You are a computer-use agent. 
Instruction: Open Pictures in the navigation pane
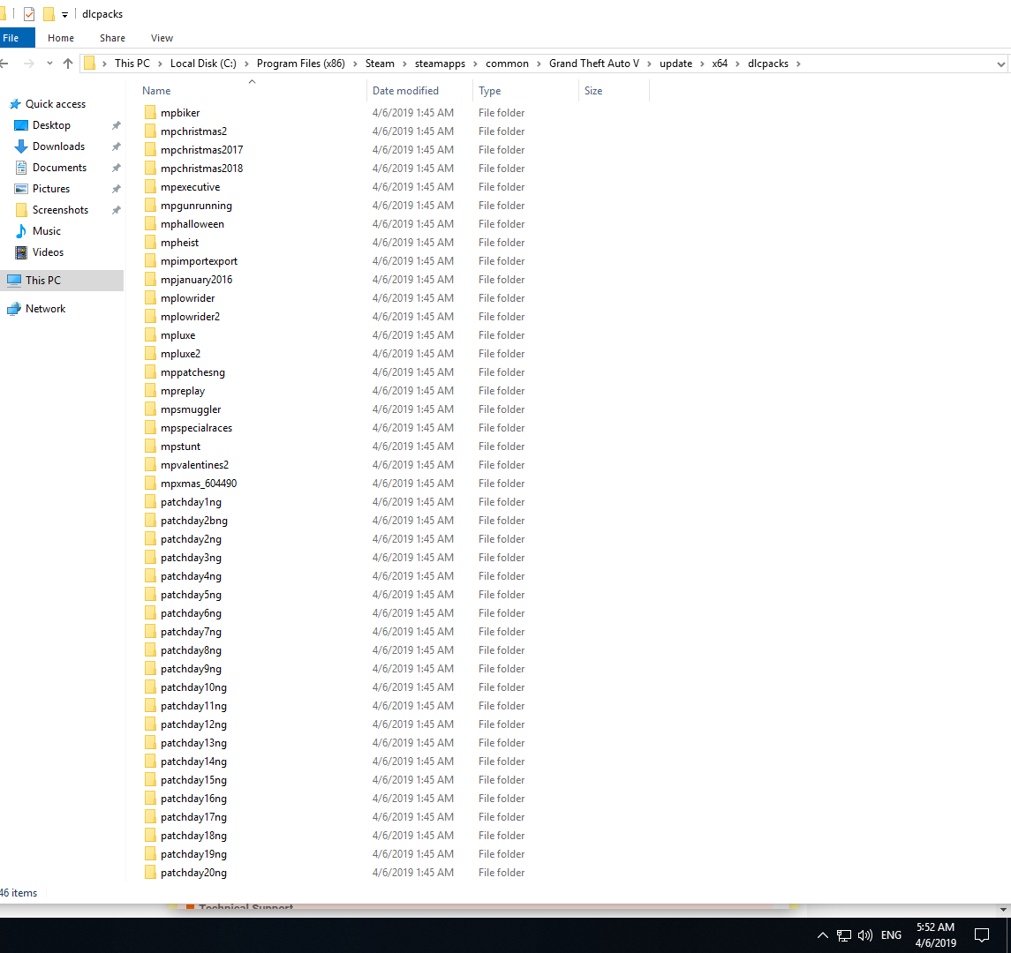[x=51, y=189]
